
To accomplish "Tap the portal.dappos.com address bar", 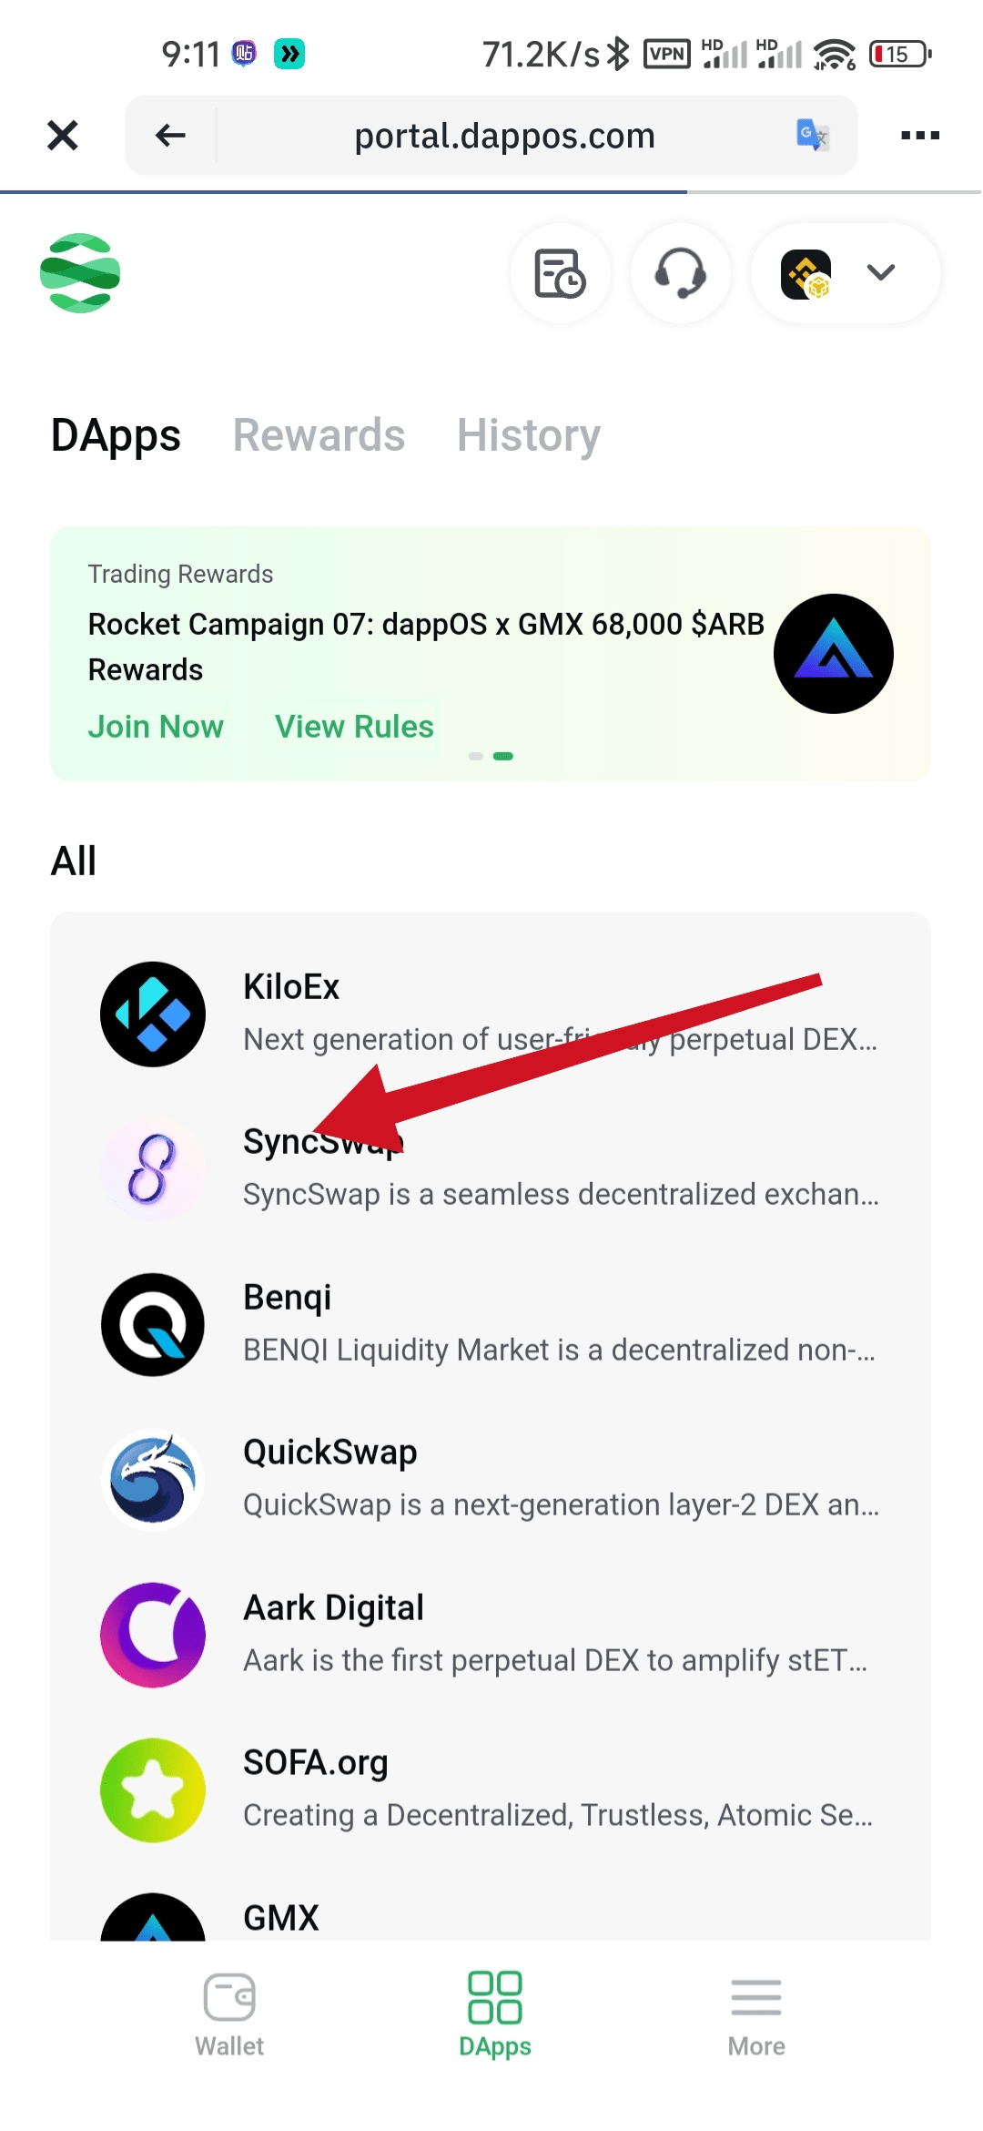I will pyautogui.click(x=504, y=136).
